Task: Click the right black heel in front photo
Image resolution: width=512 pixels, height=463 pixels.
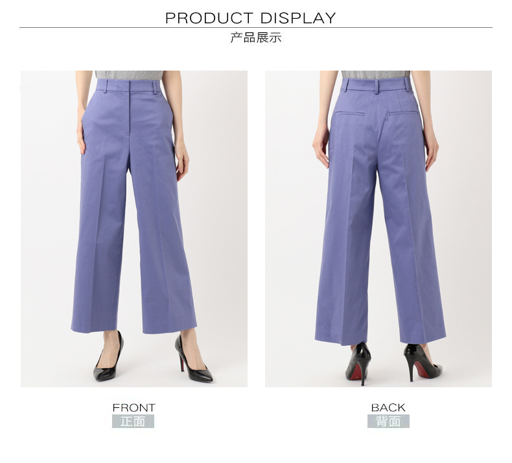Action: [x=192, y=359]
